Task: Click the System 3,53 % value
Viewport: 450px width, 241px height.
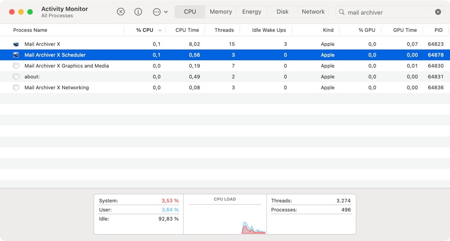Action: [170, 201]
